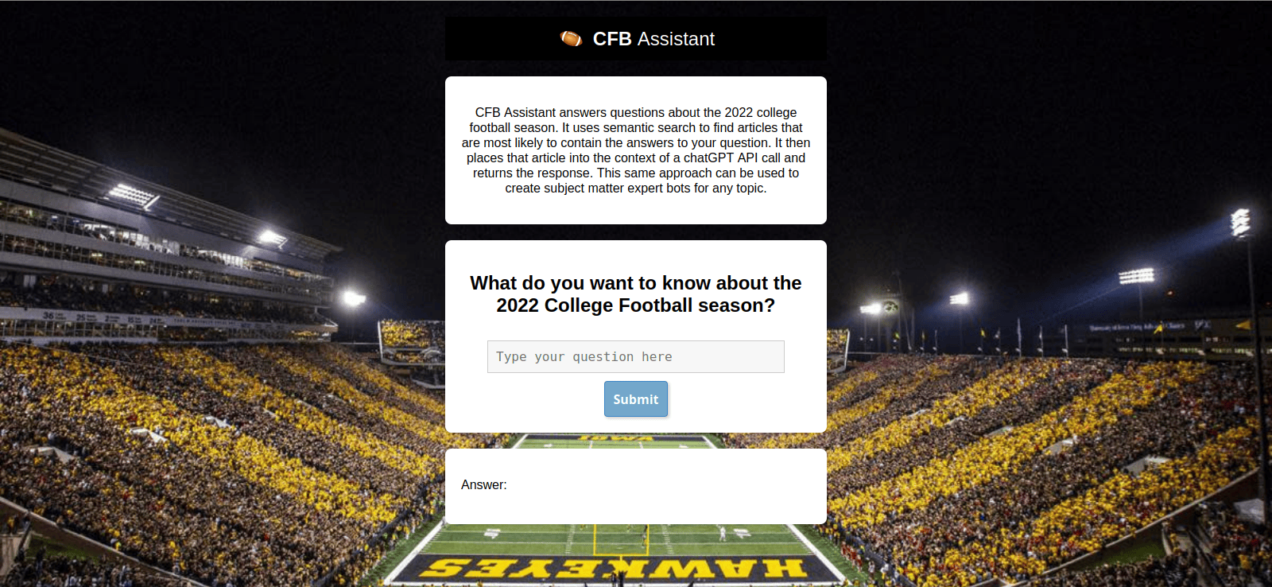1272x587 pixels.
Task: Click the white space below the Submit button
Action: pos(635,425)
